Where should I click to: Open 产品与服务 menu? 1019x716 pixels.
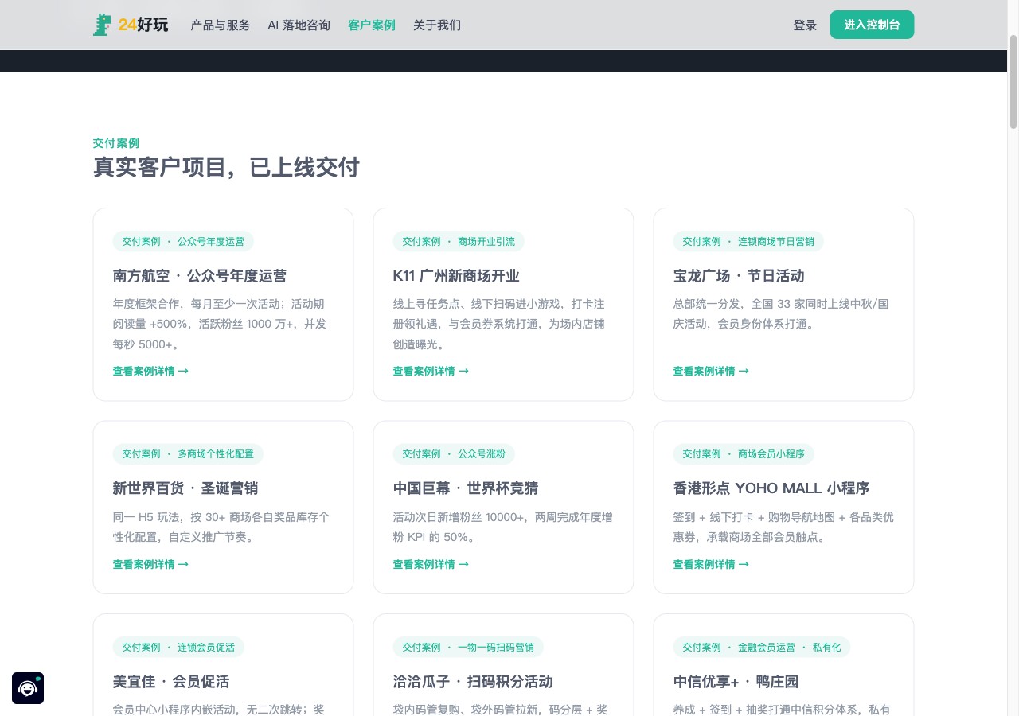point(220,25)
